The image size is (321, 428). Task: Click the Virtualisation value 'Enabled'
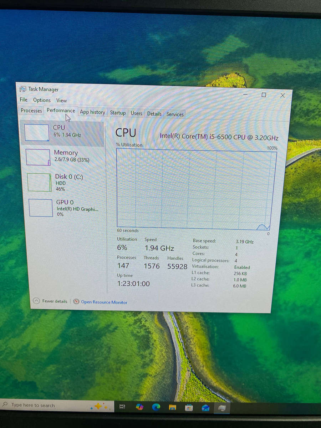(x=242, y=267)
